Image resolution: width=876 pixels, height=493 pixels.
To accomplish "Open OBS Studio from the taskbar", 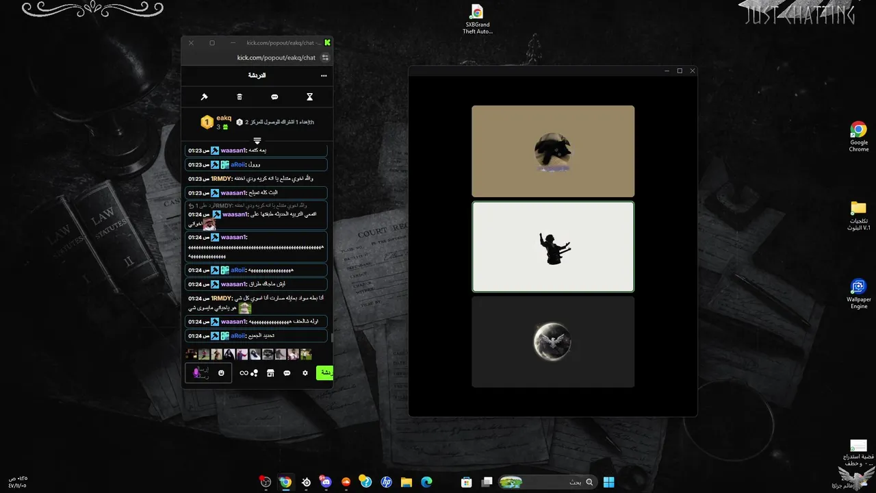I will (266, 482).
